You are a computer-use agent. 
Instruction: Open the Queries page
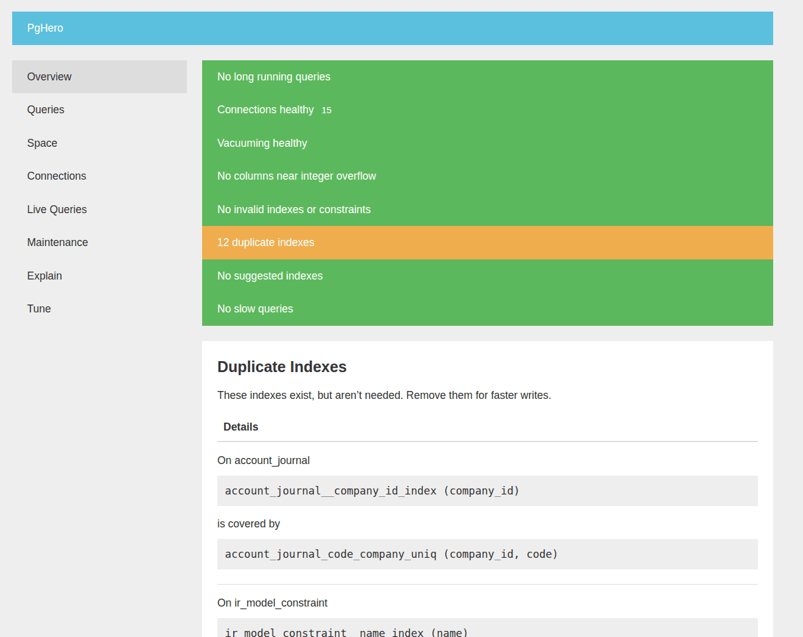point(46,110)
